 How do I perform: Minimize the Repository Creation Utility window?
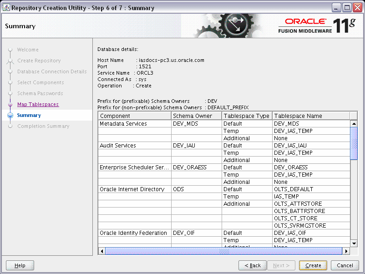pos(336,8)
